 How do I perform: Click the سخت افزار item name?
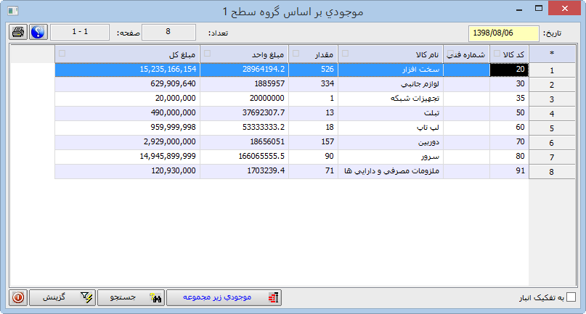[420, 70]
